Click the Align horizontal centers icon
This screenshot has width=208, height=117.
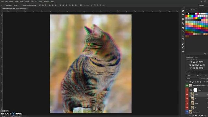click(x=53, y=5)
